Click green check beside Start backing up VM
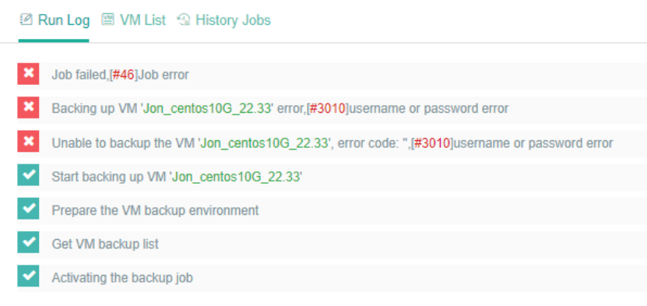The image size is (647, 306). tap(28, 175)
